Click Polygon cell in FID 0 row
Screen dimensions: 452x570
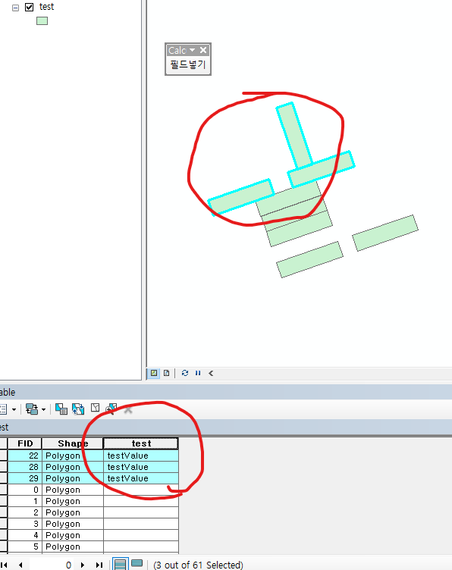73,490
